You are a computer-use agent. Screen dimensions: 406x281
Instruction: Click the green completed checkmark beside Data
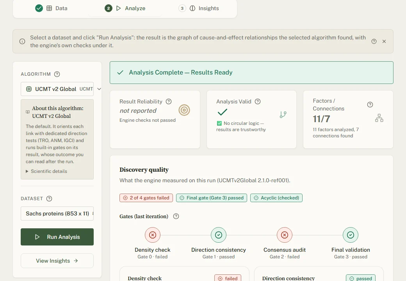tap(39, 8)
